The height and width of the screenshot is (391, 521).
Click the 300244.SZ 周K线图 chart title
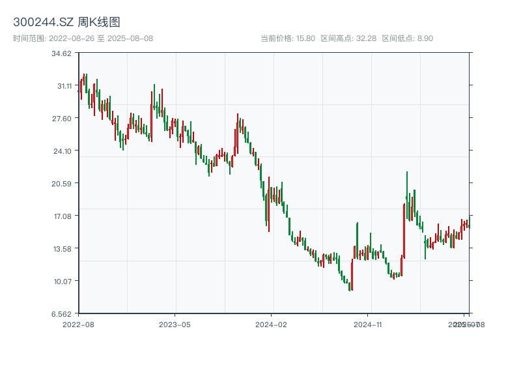[66, 23]
